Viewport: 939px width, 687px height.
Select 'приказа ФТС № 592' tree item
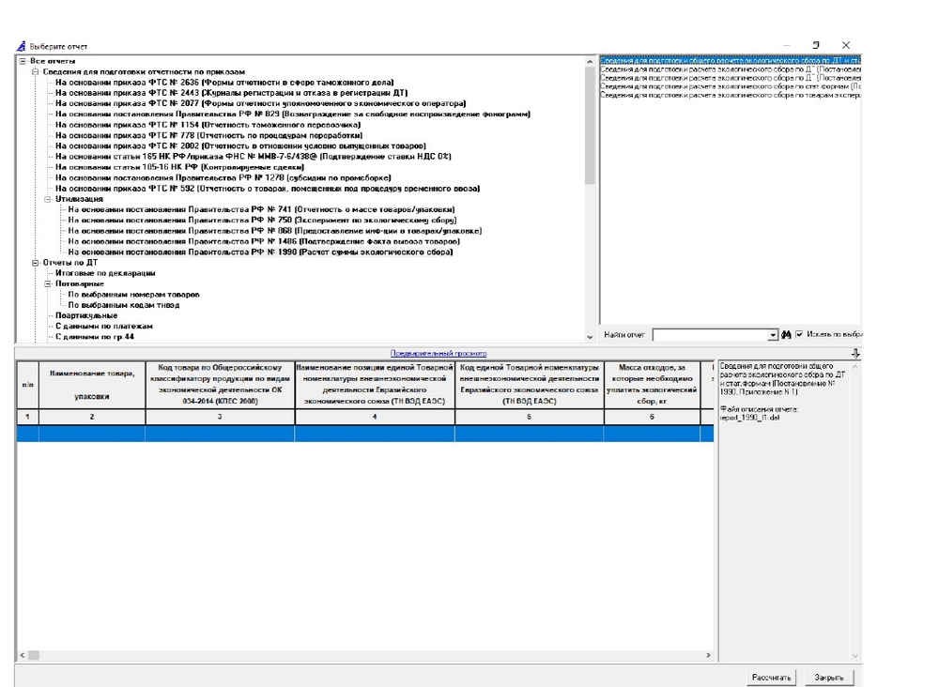point(268,189)
